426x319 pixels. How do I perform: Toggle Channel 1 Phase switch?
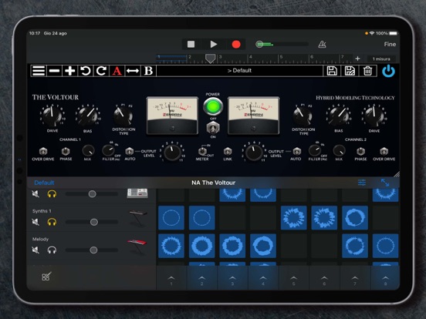click(66, 151)
